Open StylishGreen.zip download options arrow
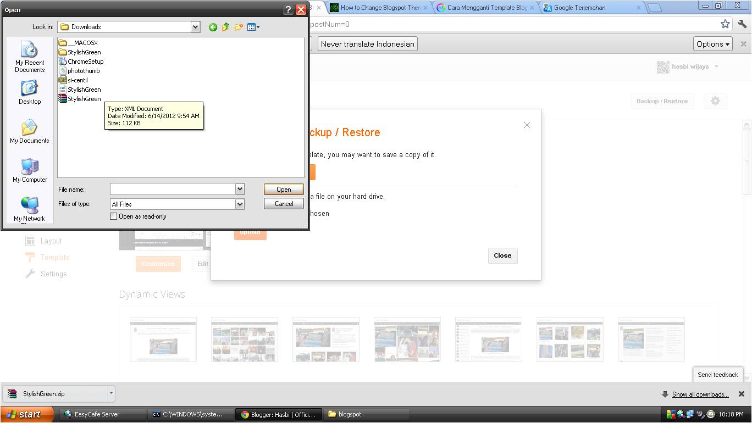752x423 pixels. [x=111, y=394]
